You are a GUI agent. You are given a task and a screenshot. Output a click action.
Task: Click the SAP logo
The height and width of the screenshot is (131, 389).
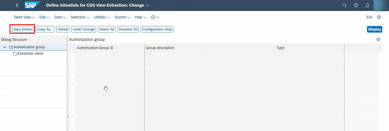[32, 5]
